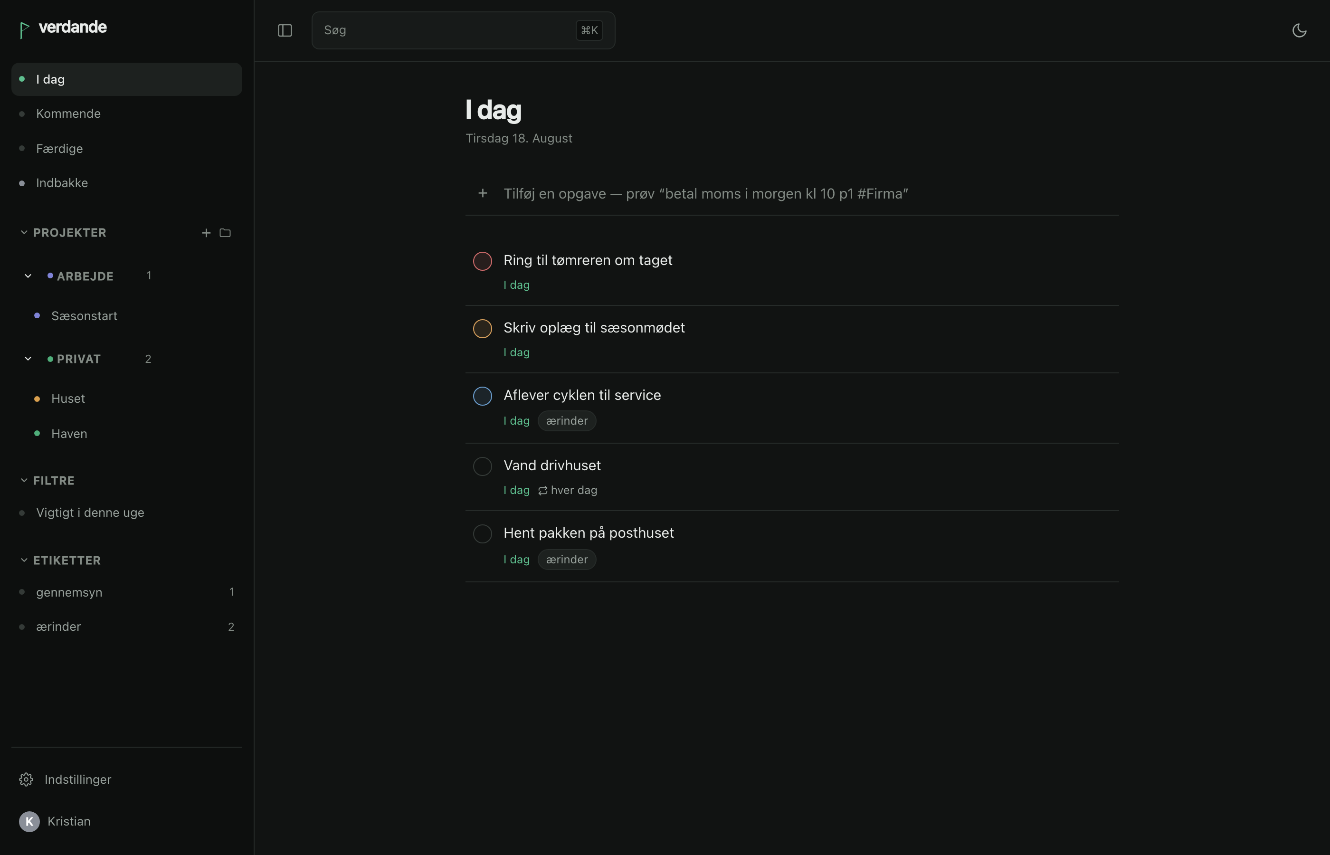
Task: Create a new project folder icon
Action: coord(225,233)
